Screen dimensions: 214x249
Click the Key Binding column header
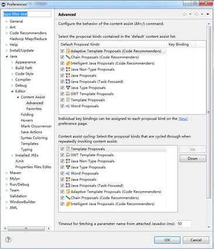coord(178,44)
